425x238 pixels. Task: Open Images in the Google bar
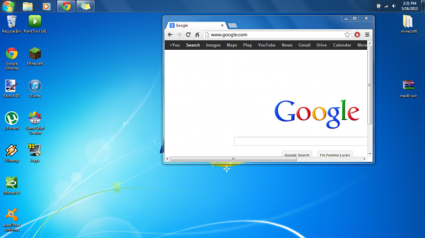213,45
